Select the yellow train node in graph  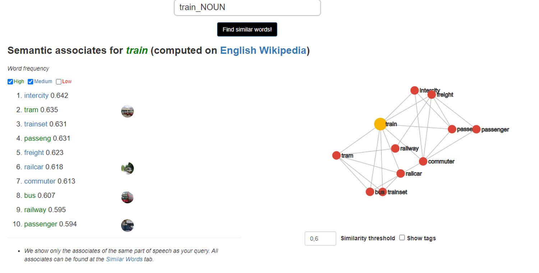[380, 124]
